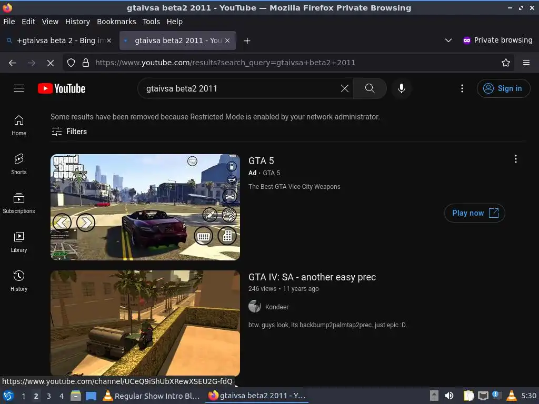This screenshot has width=539, height=404.
Task: Open the Tools menu
Action: point(151,22)
